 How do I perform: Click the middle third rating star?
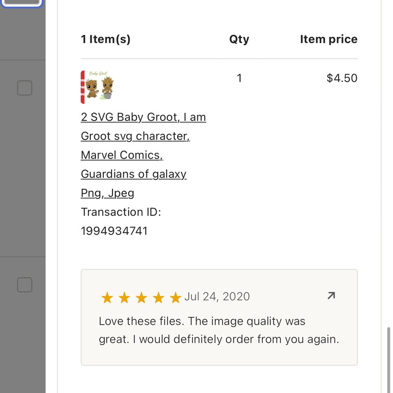click(x=141, y=298)
